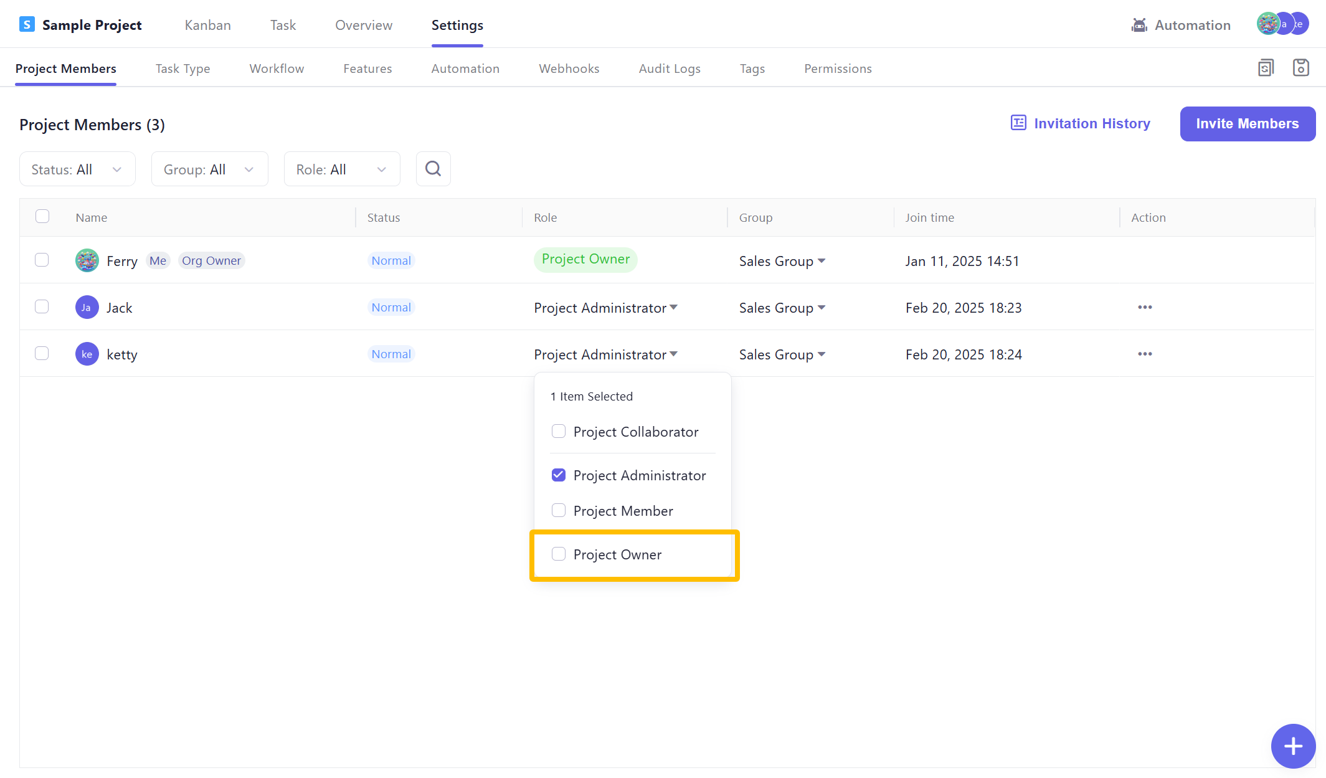Switch to the Kanban tab

coord(207,25)
